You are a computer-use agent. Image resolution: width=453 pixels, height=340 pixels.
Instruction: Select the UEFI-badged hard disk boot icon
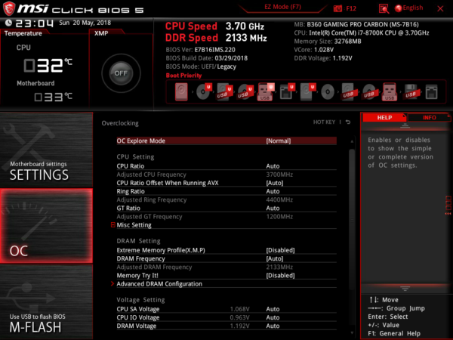(308, 92)
